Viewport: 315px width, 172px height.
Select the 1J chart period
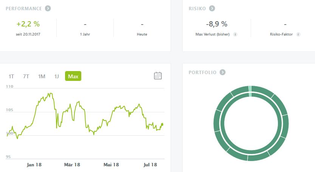pos(56,76)
